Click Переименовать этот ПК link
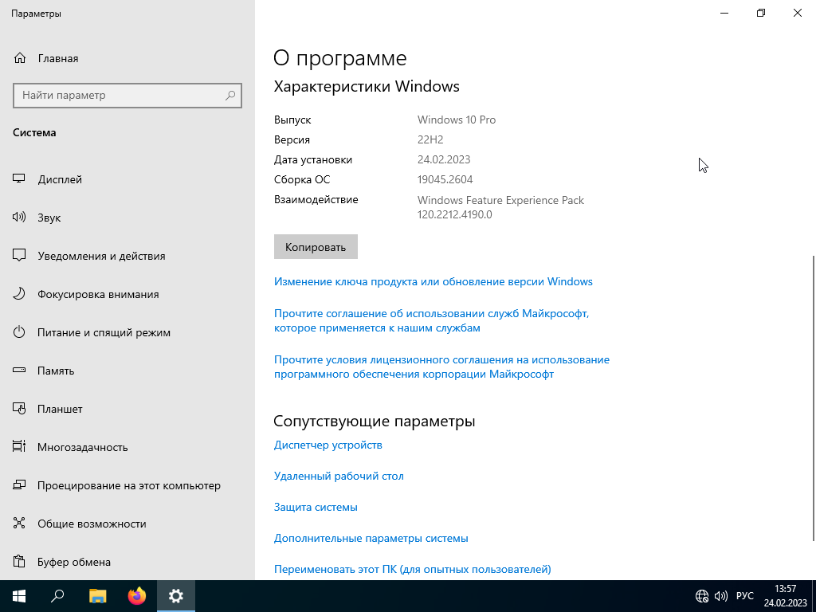 tap(412, 569)
